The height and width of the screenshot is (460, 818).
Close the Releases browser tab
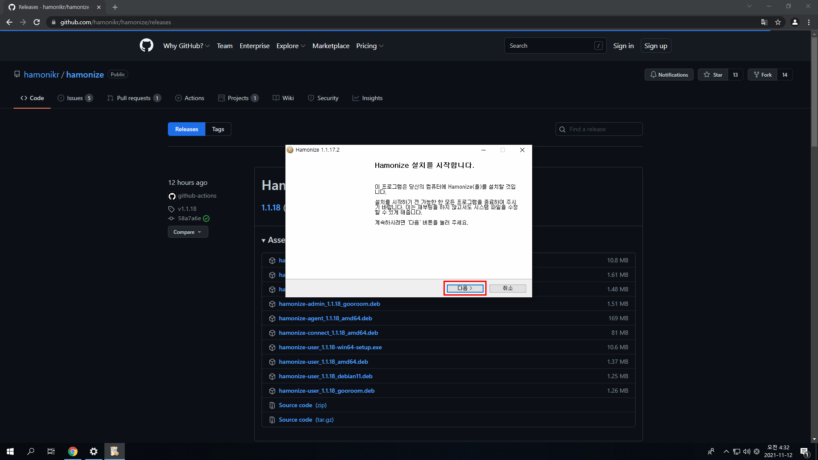tap(99, 7)
